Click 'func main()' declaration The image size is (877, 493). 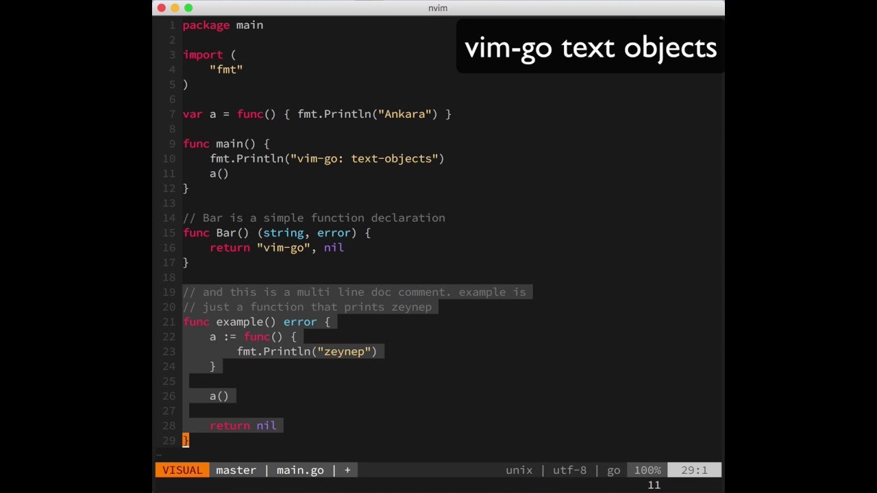(226, 144)
